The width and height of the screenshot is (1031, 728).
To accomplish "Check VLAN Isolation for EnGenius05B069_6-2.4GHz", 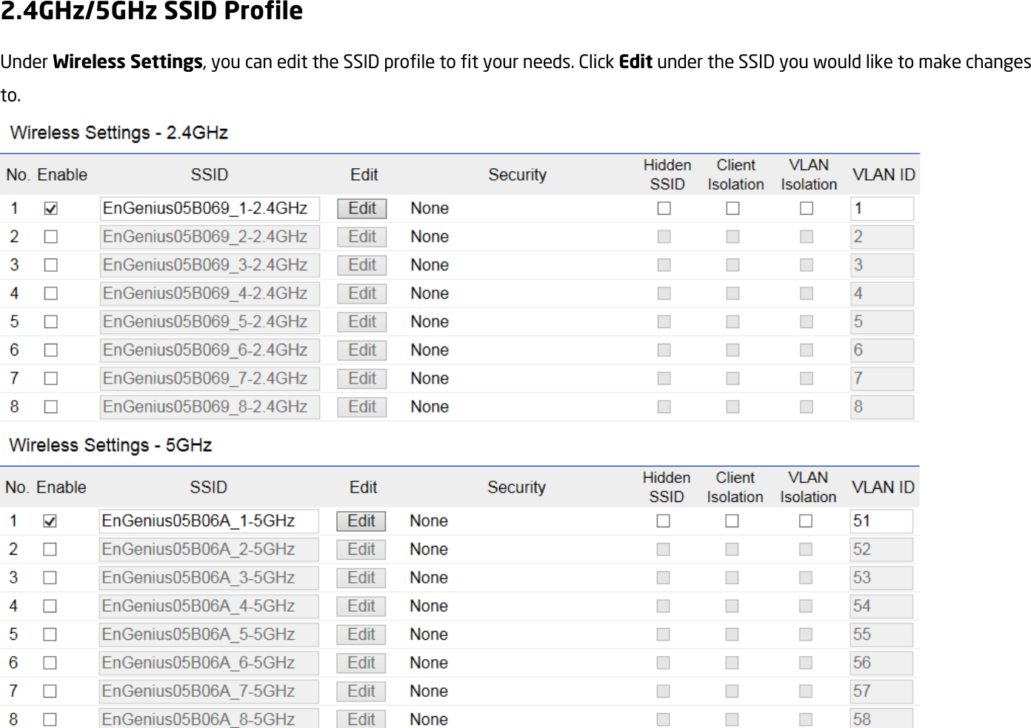I will [807, 350].
